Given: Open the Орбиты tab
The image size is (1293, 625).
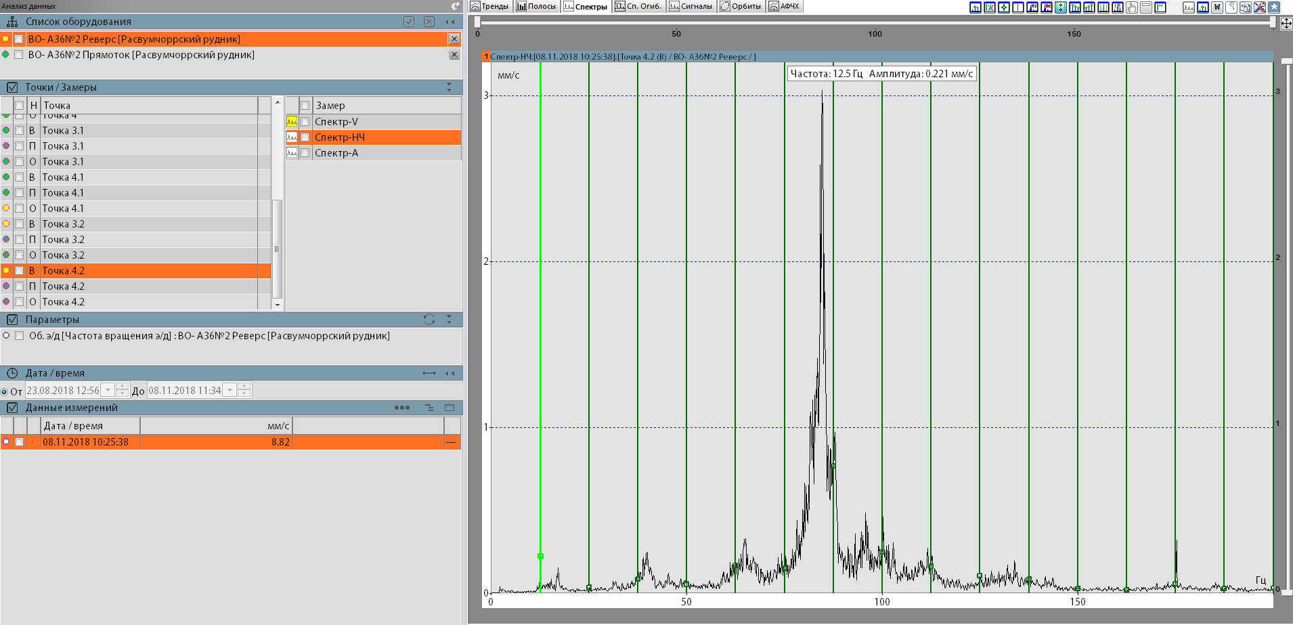Looking at the screenshot, I should tap(741, 6).
